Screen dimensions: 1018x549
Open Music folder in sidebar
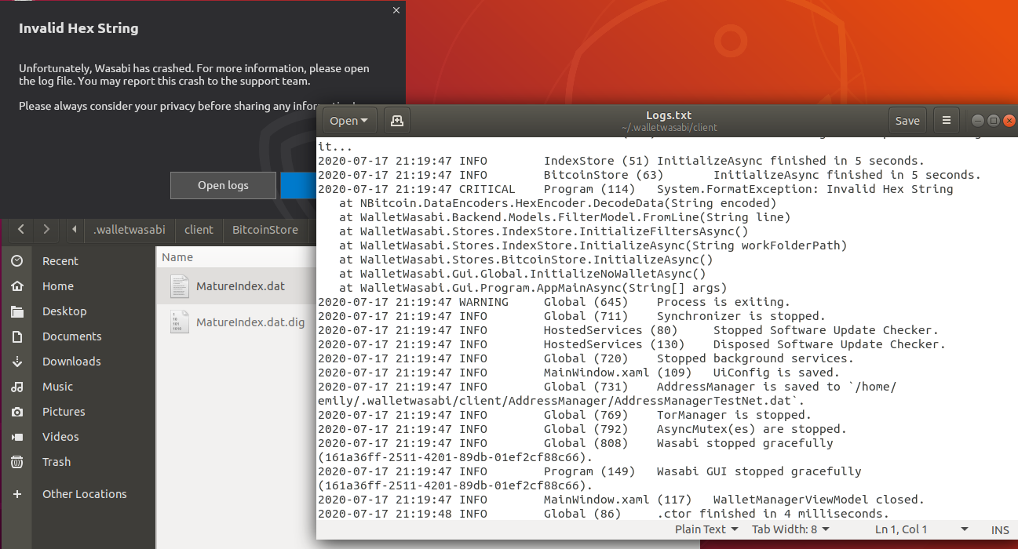tap(57, 387)
